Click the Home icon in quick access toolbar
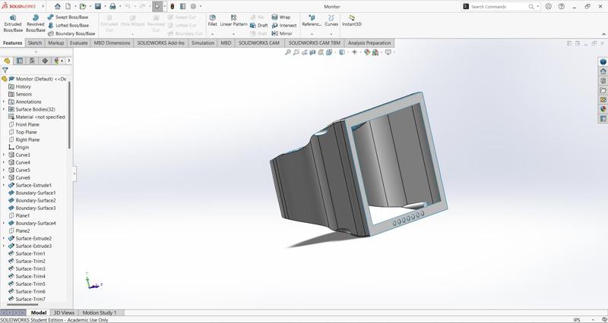 click(x=58, y=7)
